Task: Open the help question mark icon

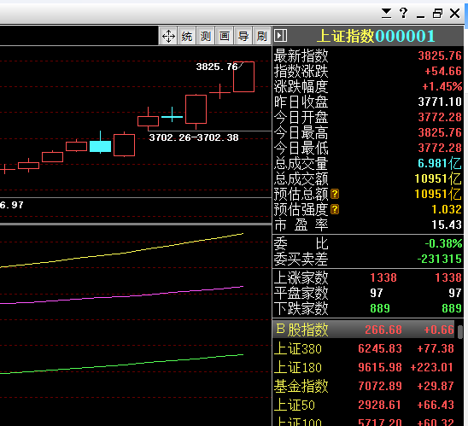Action: [404, 13]
